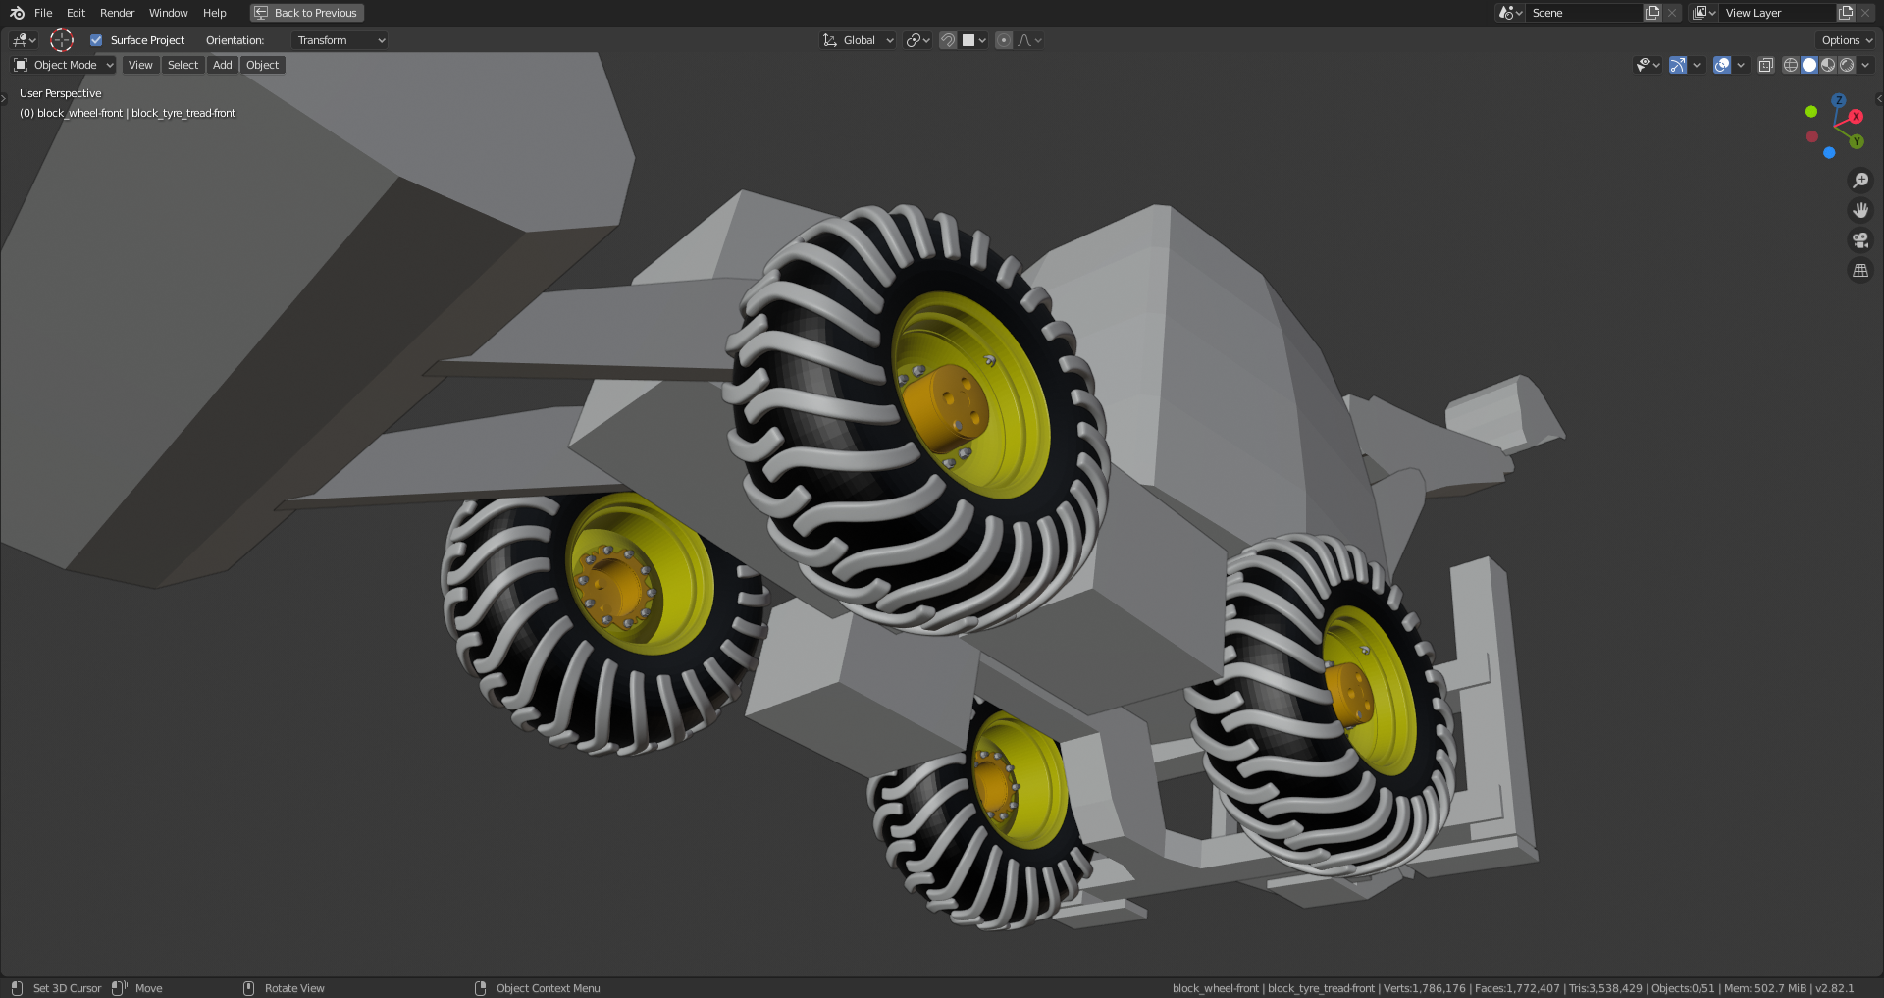The width and height of the screenshot is (1884, 998).
Task: Toggle viewport overlays display
Action: pos(1722,65)
